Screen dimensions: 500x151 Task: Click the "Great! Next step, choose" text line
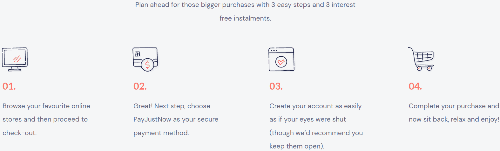point(172,106)
